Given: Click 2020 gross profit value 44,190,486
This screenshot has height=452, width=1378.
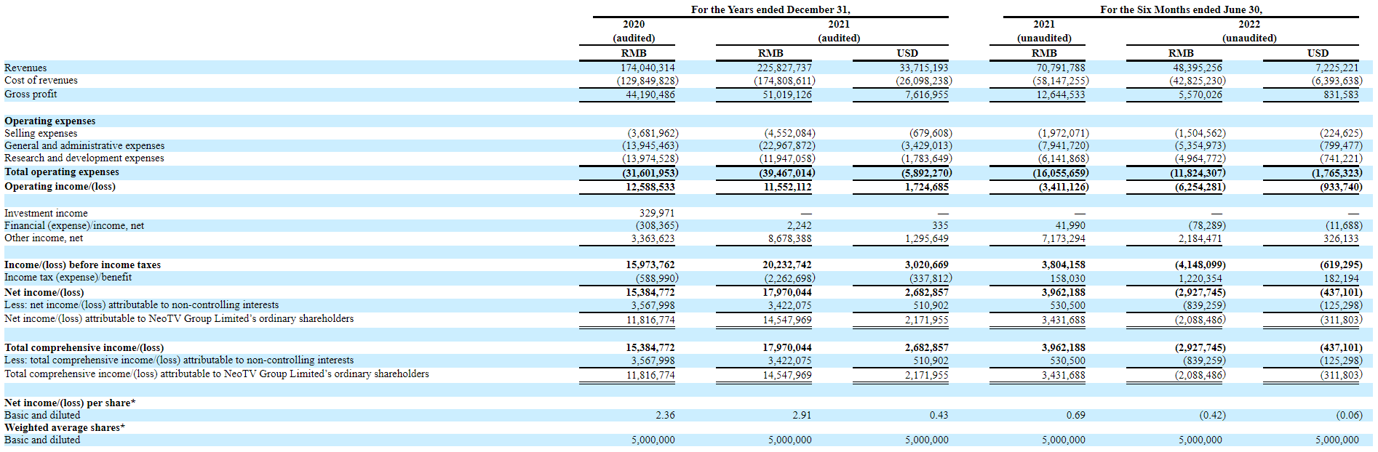Looking at the screenshot, I should [650, 94].
